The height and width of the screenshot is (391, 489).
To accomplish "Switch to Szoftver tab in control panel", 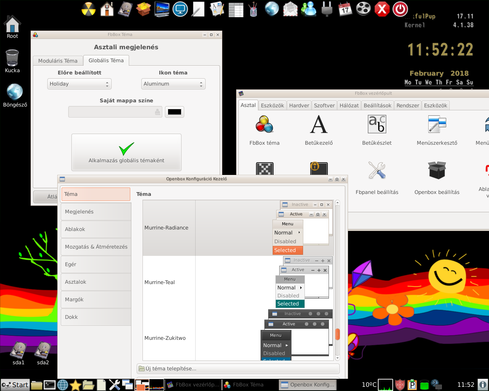I will (x=324, y=105).
